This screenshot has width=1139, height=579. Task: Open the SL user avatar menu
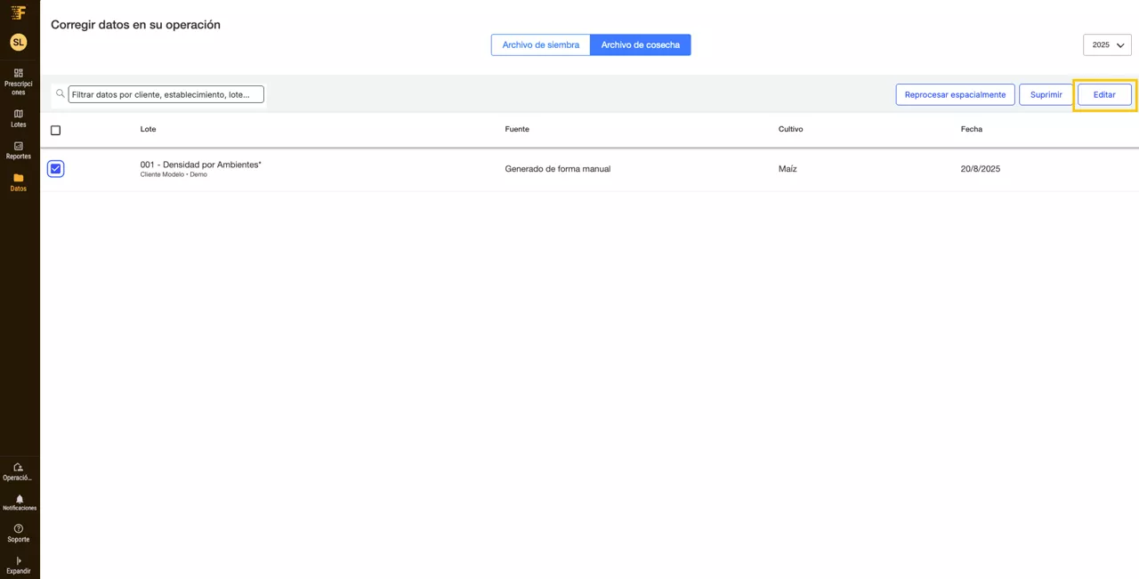click(18, 42)
